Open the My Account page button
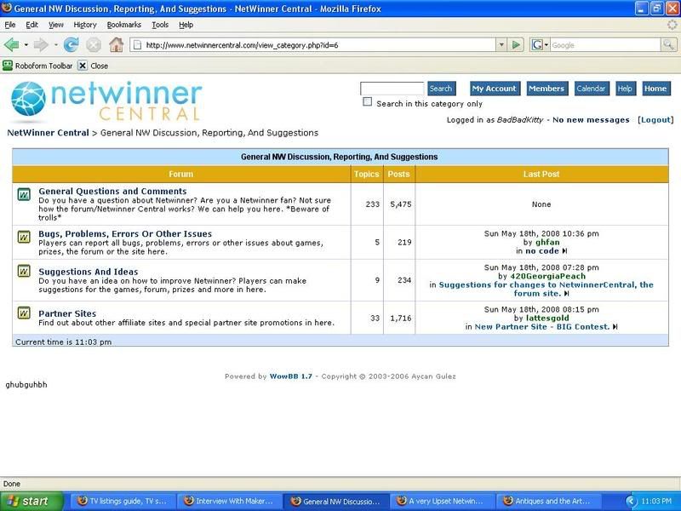681x511 pixels. (x=495, y=89)
